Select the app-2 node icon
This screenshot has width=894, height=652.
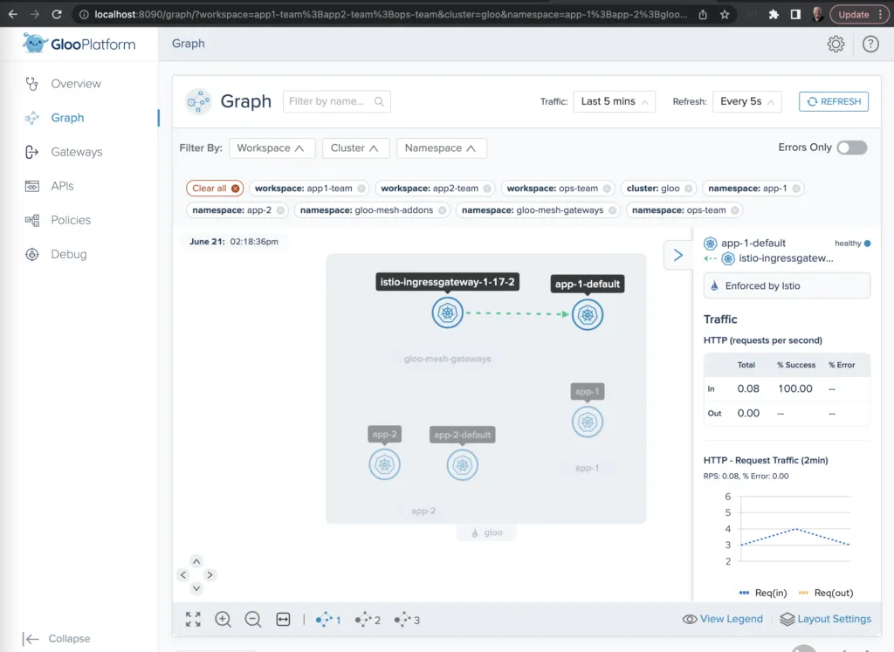pos(385,465)
